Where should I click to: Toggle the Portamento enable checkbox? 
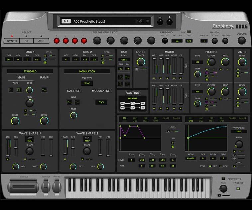[x=223, y=179]
